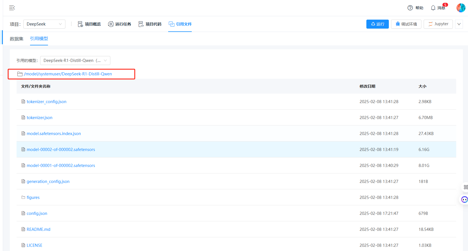Open tokenizer.json file
Viewport: 468px width, 251px height.
point(40,118)
